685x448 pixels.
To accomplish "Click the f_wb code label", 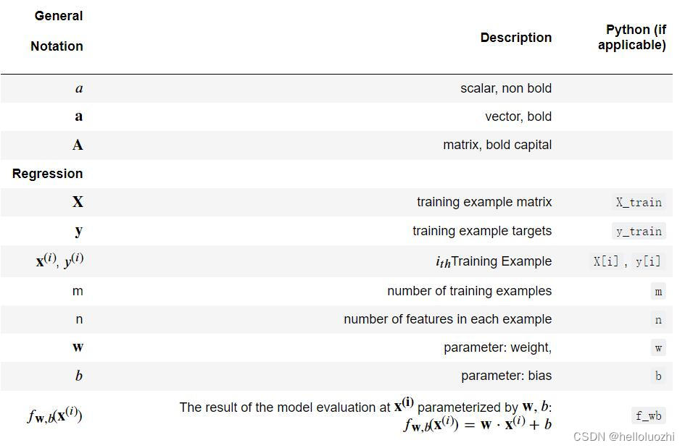I will [x=648, y=415].
